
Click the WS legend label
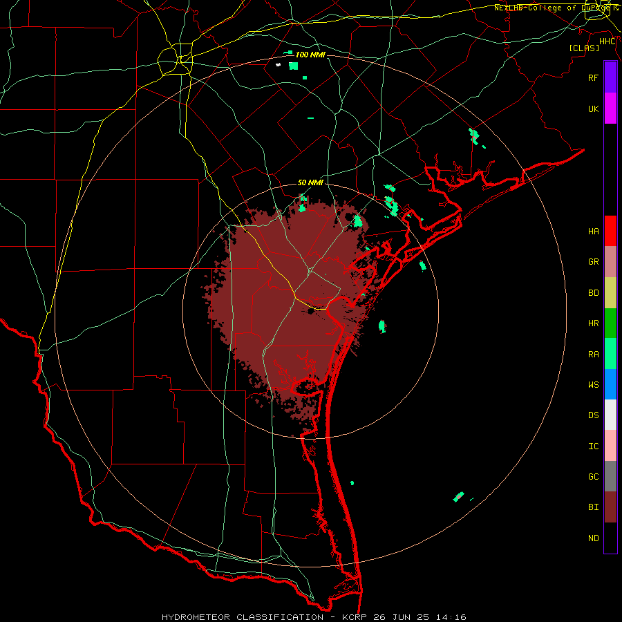593,385
